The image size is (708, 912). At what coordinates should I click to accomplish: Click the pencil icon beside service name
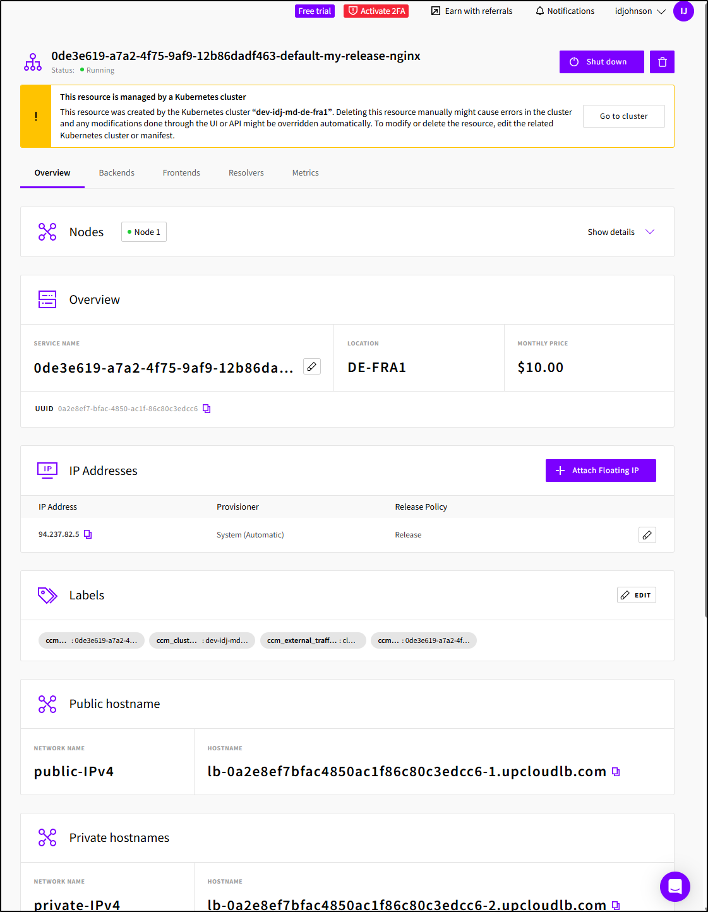tap(312, 366)
